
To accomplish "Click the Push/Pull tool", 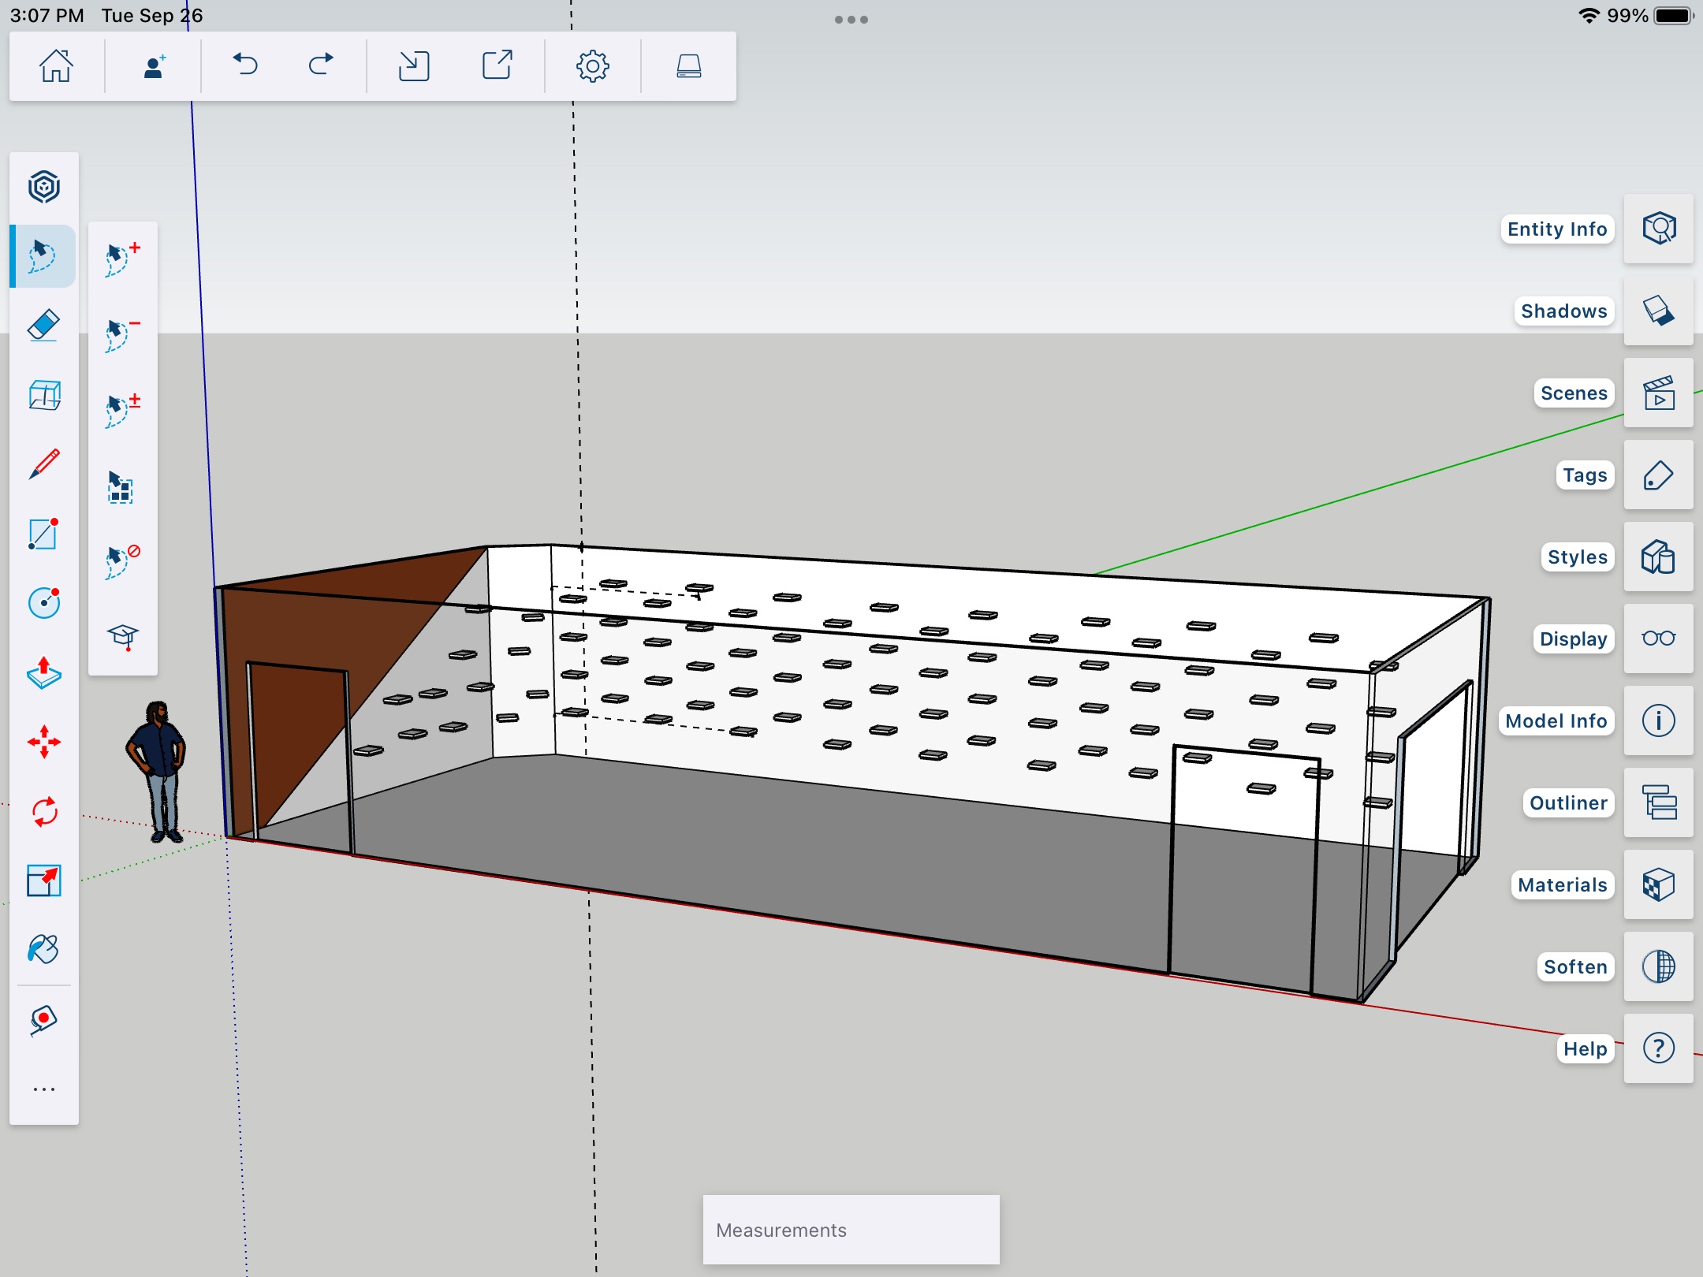I will pos(46,673).
